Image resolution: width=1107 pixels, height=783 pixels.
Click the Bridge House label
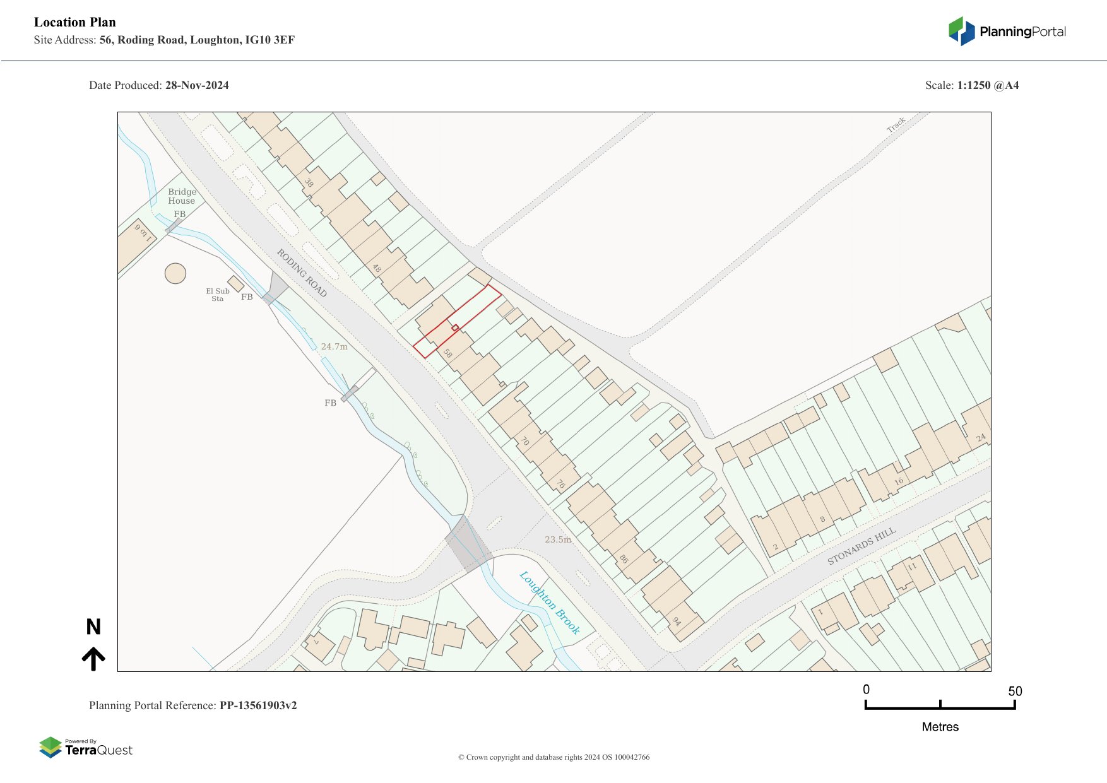coord(182,196)
